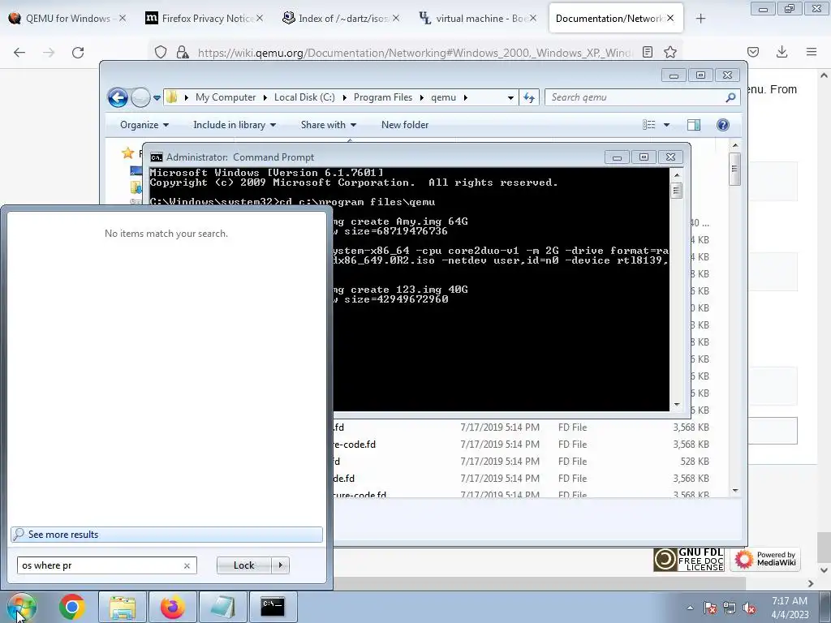Screen dimensions: 831x623
Task: Close the Firefox Privacy Notice tab
Action: (260, 18)
